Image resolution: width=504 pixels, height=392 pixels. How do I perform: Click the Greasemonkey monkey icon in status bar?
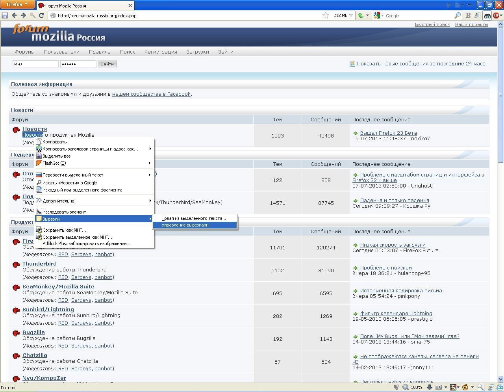click(465, 387)
